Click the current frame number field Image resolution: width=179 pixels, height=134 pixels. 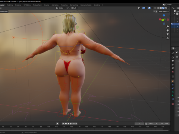[139, 124]
